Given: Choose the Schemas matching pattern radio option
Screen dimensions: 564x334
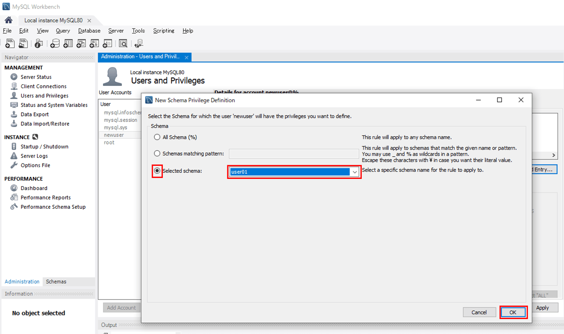Looking at the screenshot, I should [x=157, y=153].
